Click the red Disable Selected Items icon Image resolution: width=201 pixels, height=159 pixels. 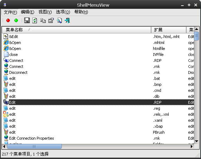(x=8, y=20)
